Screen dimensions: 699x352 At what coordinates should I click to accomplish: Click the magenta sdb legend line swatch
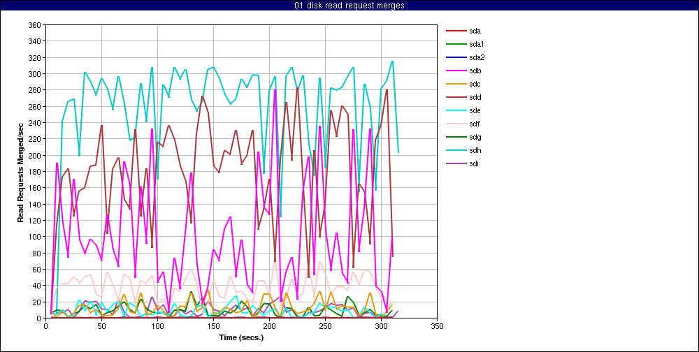(455, 71)
